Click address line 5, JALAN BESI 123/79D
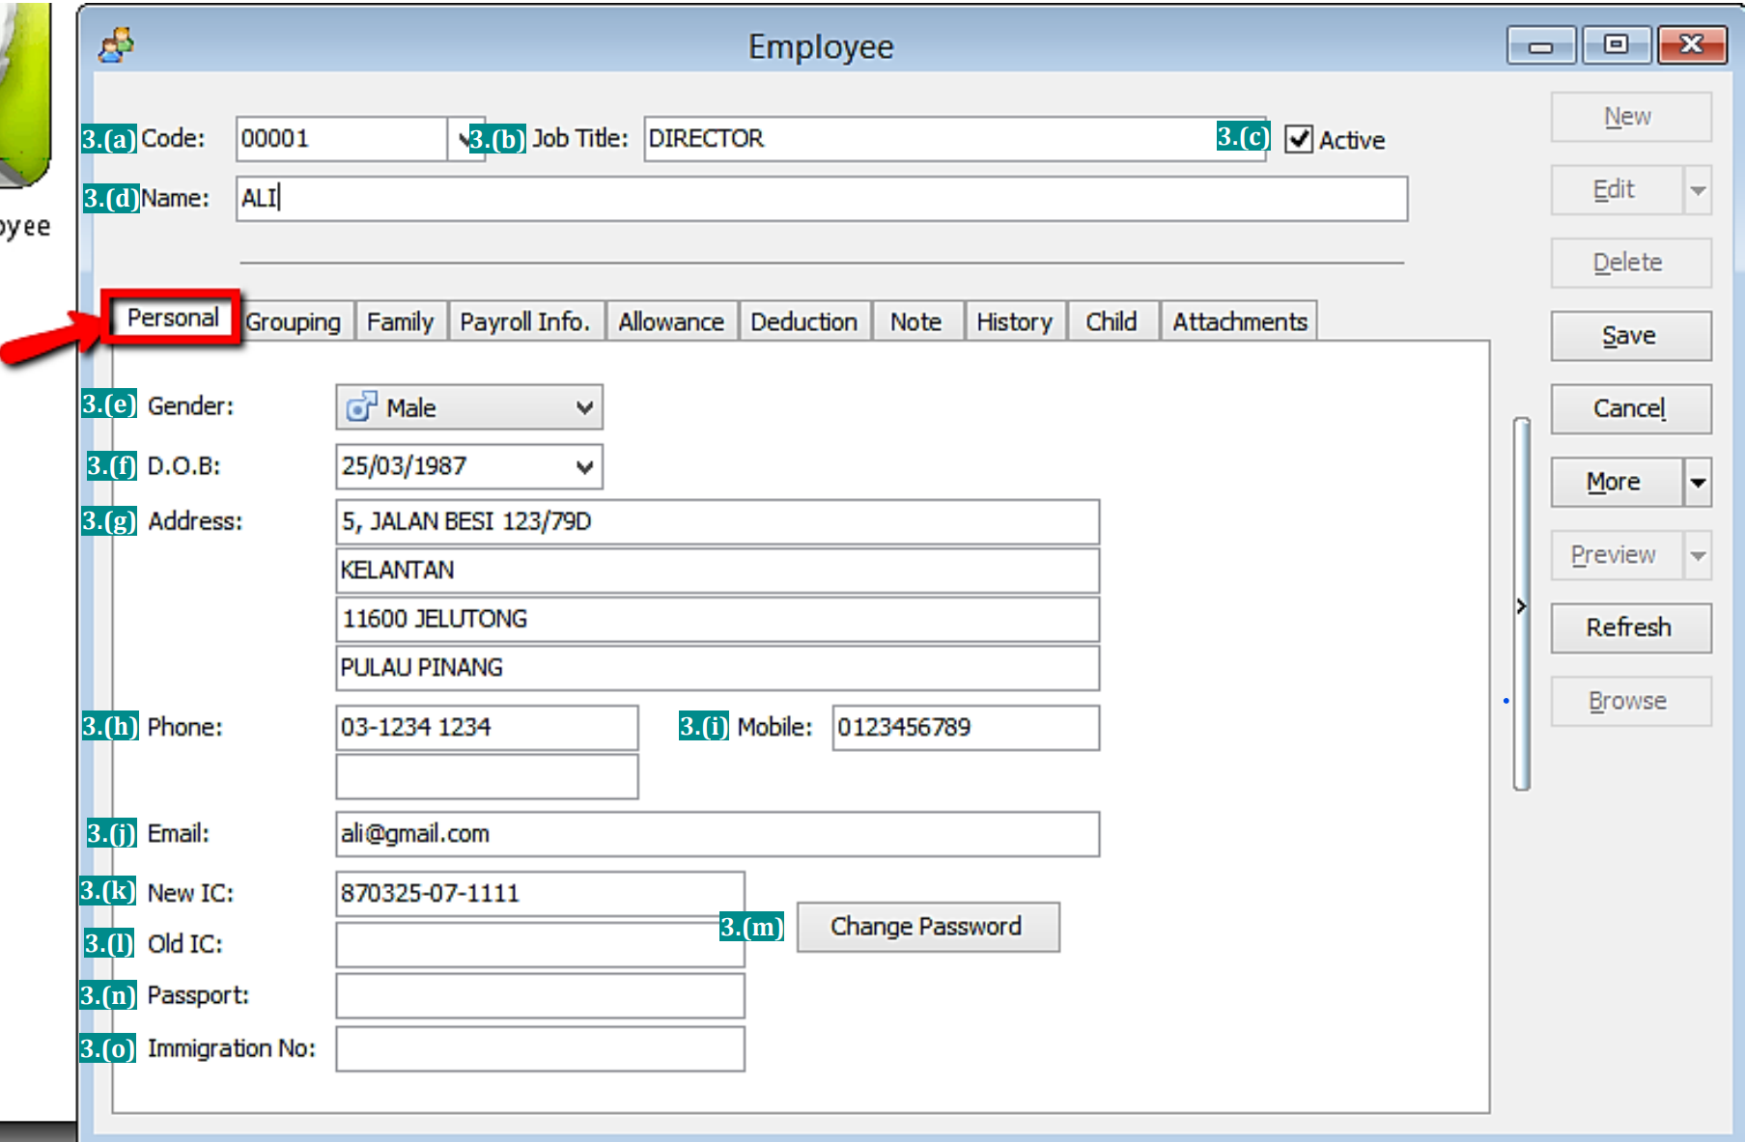Viewport: 1745px width, 1142px height. [718, 522]
